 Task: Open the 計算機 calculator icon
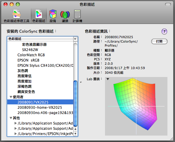[x=77, y=16]
